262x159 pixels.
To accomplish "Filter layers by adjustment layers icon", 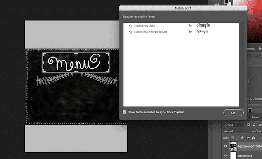I will pos(254,125).
